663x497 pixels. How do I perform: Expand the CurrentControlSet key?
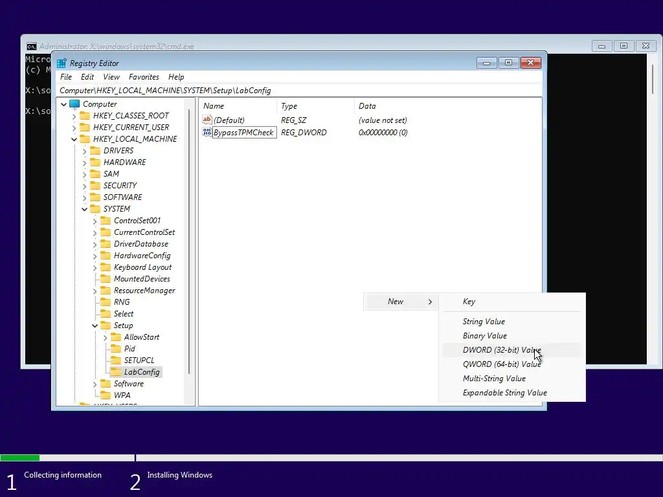[95, 233]
